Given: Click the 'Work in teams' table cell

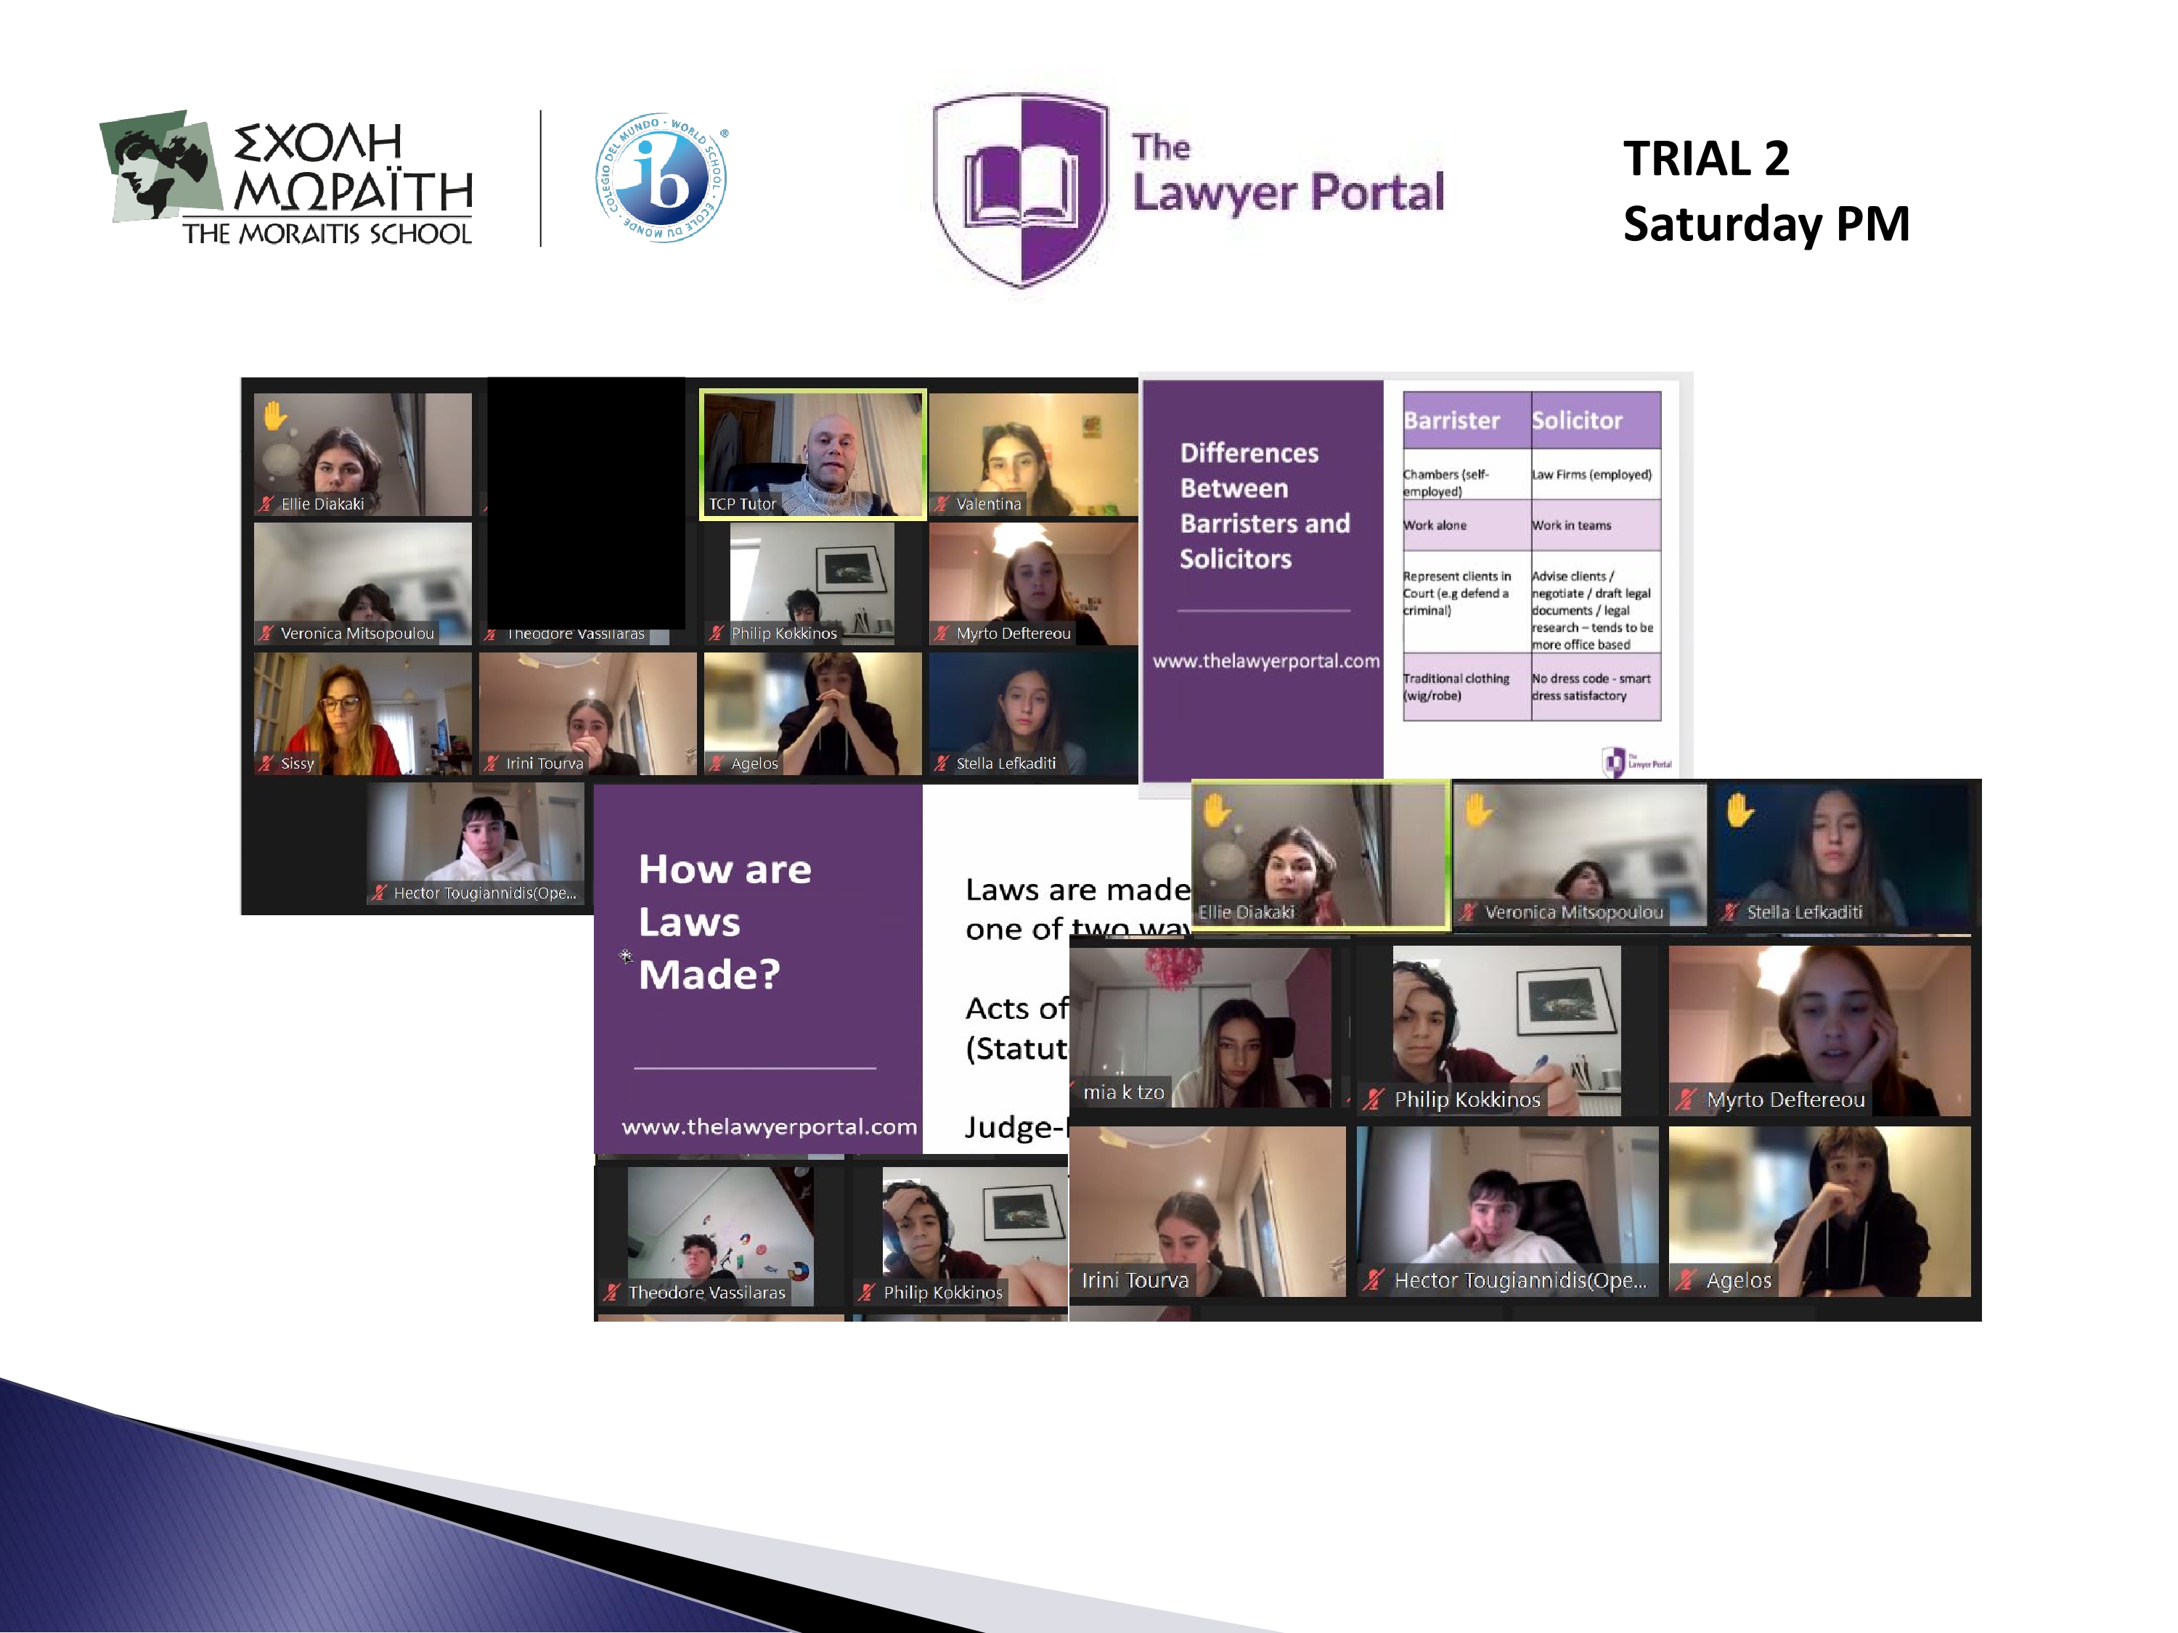Looking at the screenshot, I should tap(1596, 525).
